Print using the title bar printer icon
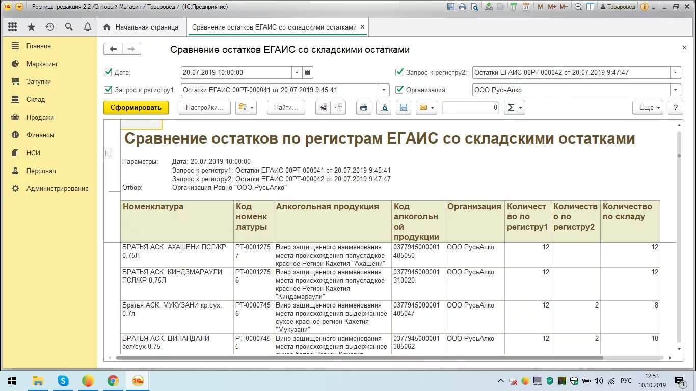696x391 pixels. pyautogui.click(x=463, y=7)
